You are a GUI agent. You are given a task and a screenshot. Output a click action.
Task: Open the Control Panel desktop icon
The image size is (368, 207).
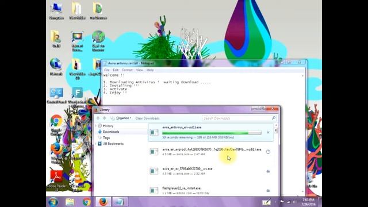point(56,96)
